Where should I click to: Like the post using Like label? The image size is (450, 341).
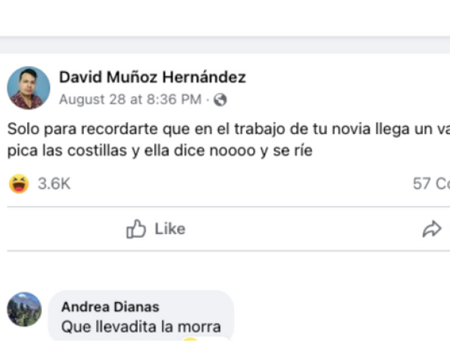coord(170,229)
